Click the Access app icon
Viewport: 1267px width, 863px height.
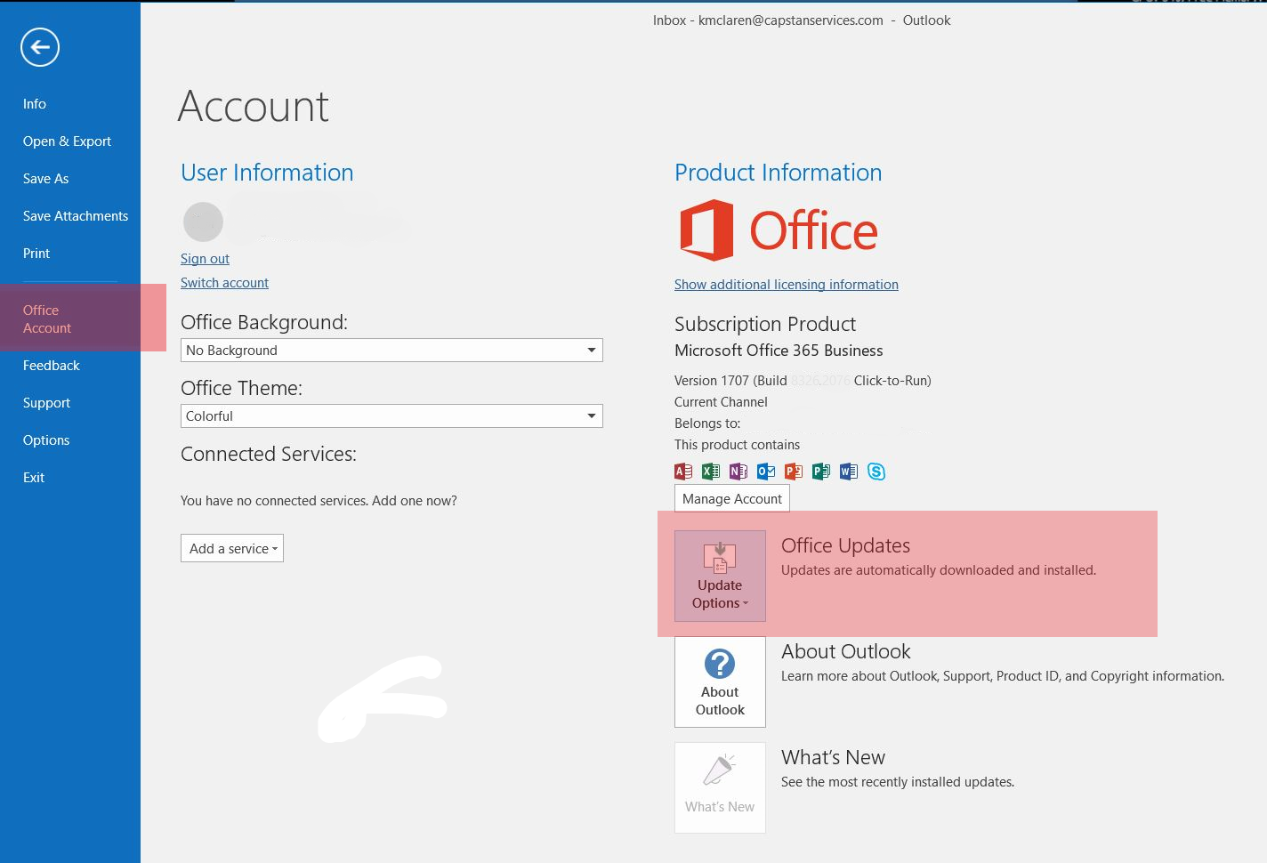683,472
